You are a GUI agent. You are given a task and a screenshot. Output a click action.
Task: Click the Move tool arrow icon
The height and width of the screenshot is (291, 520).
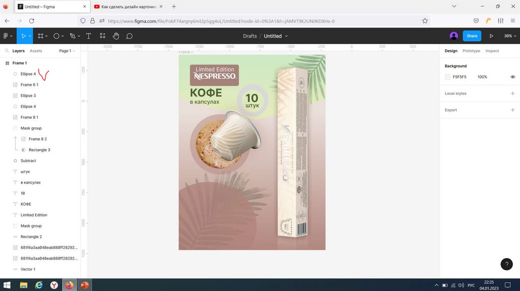23,36
